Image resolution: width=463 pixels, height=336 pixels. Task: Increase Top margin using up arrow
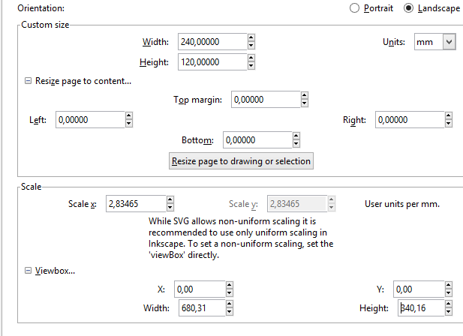304,95
